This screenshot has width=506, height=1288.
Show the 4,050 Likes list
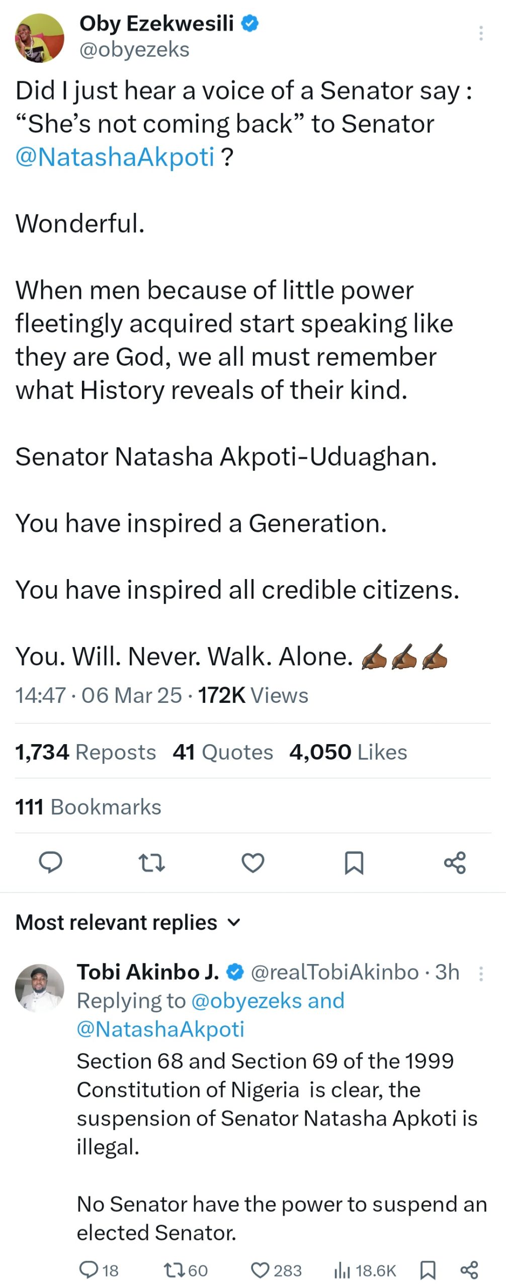[x=348, y=752]
